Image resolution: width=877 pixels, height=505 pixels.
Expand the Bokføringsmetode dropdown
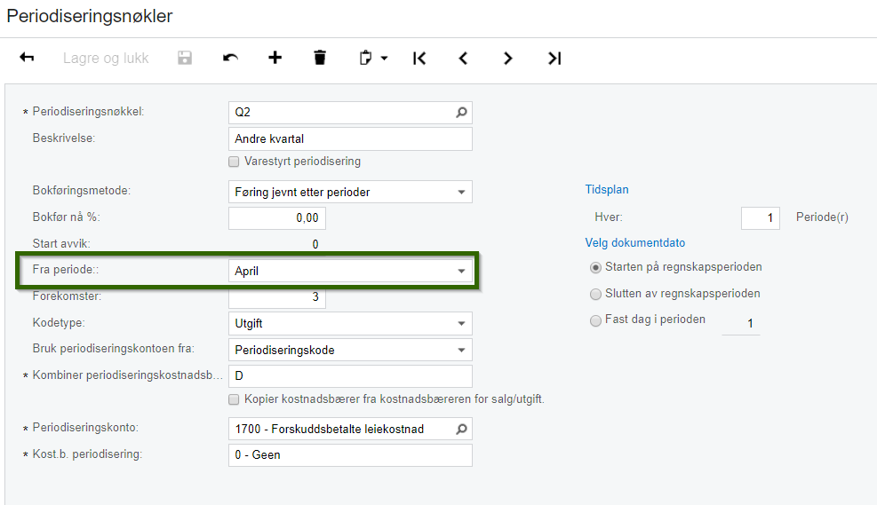click(x=461, y=192)
